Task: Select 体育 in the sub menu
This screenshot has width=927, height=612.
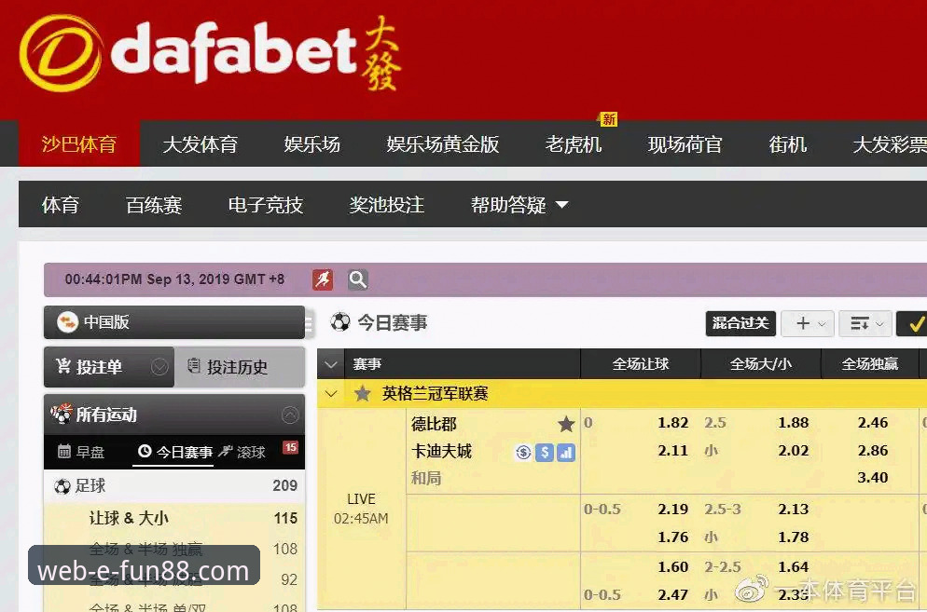Action: point(61,205)
